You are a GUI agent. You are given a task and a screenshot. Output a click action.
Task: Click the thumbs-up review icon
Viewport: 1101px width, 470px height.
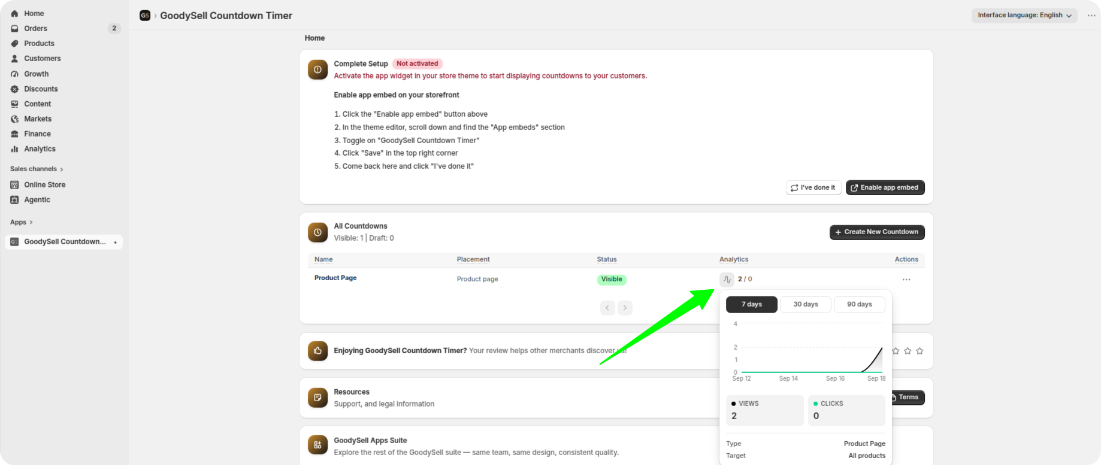(317, 351)
